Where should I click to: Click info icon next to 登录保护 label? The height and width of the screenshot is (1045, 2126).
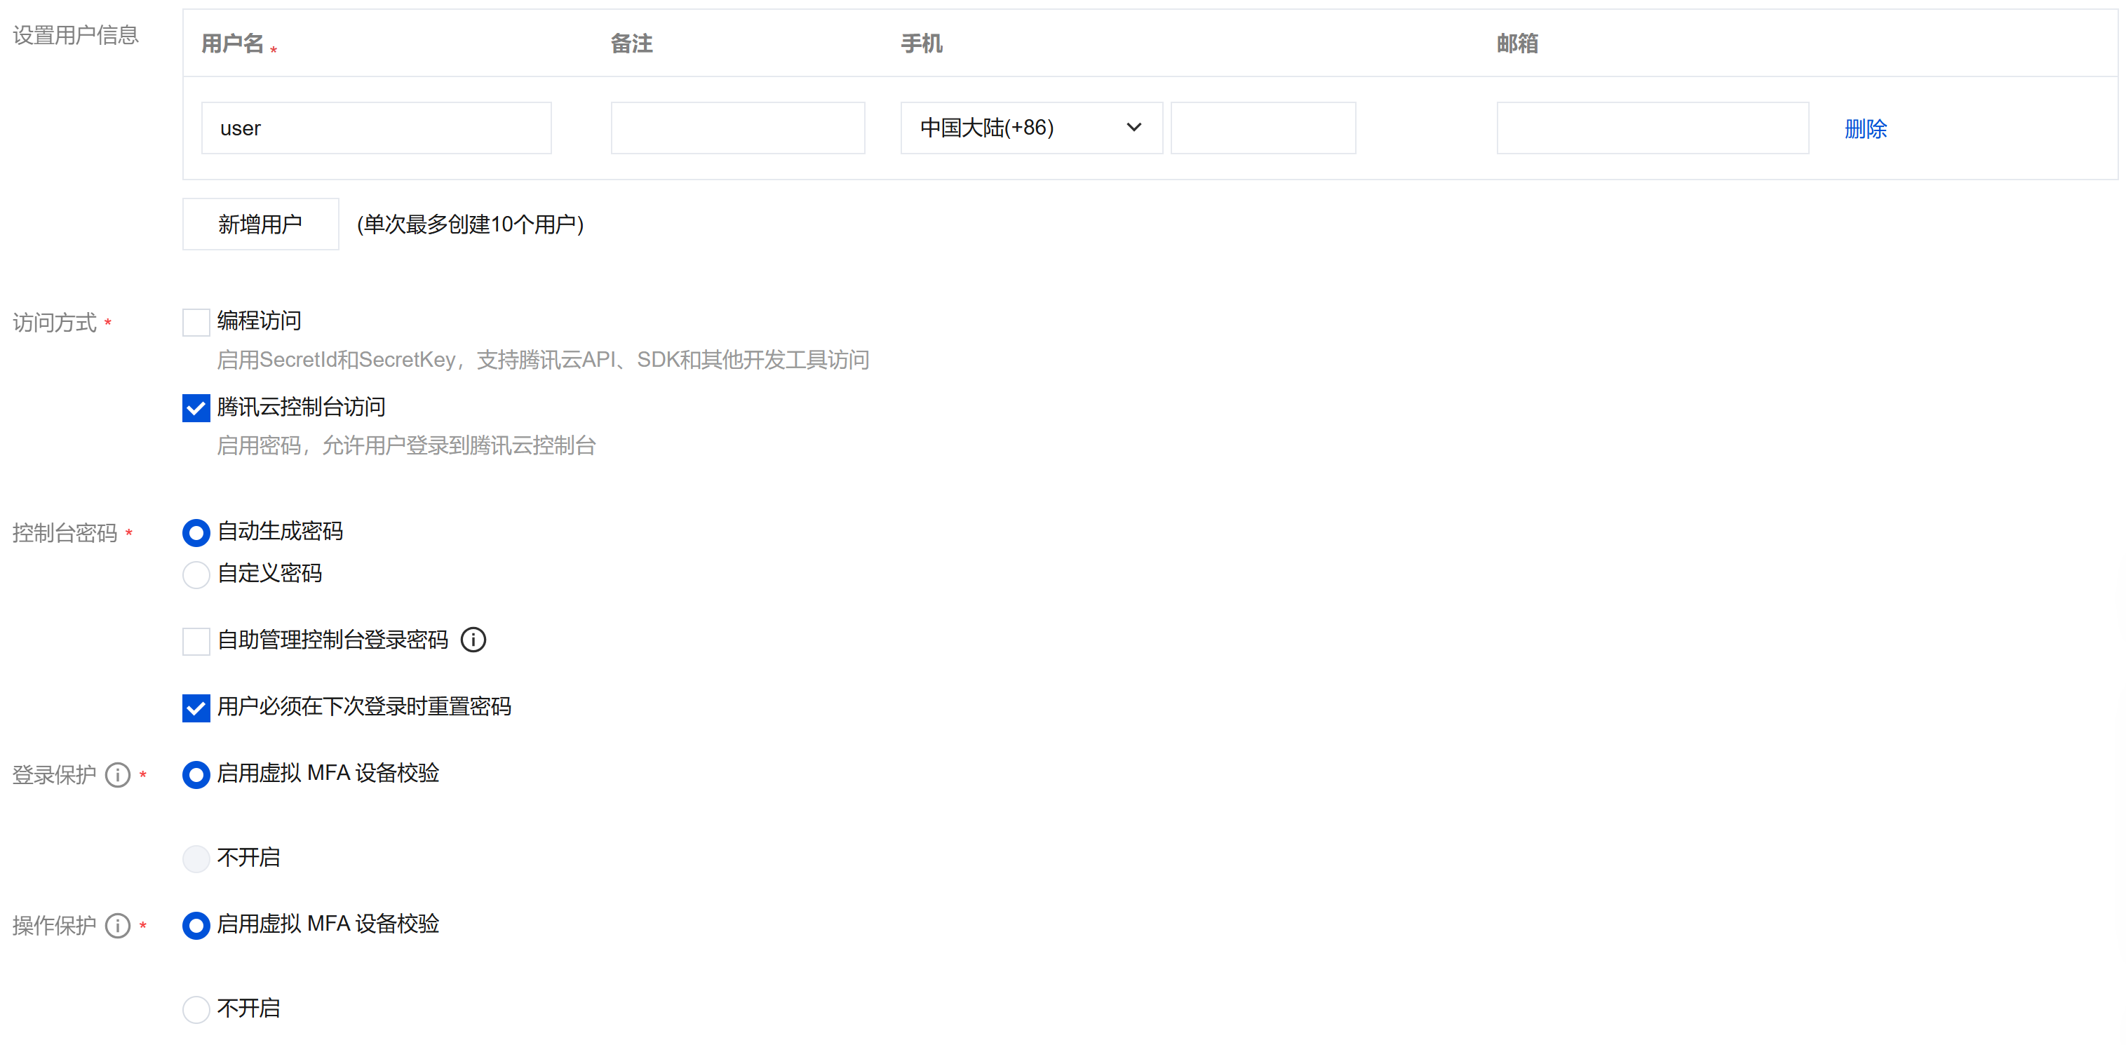118,775
